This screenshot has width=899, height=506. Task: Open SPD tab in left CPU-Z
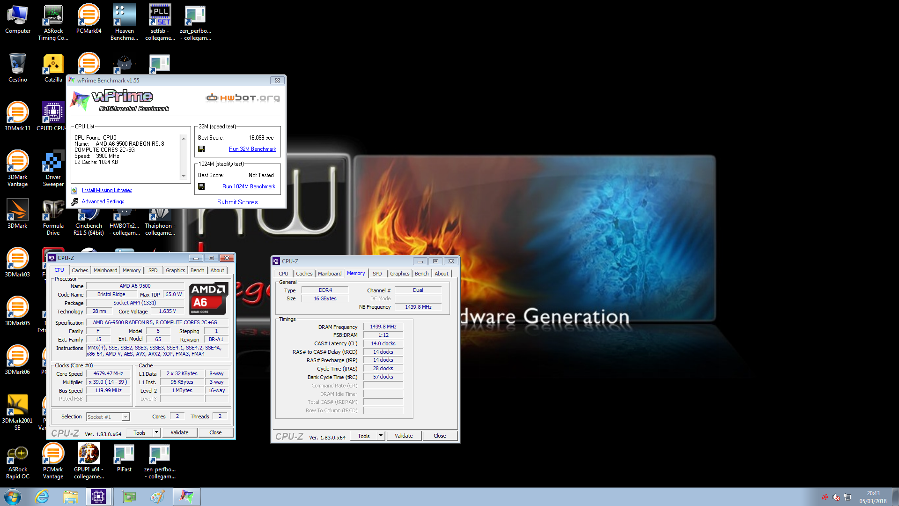click(153, 270)
